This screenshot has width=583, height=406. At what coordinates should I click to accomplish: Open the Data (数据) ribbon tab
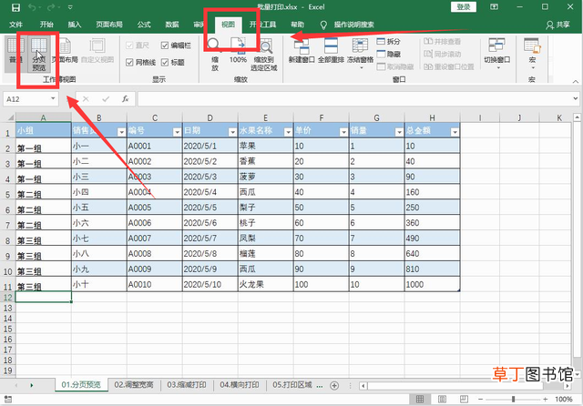tap(172, 25)
